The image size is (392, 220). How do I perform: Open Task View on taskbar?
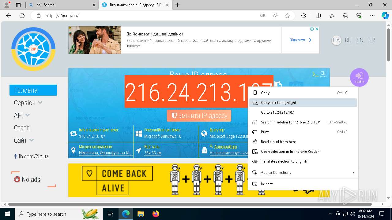(x=110, y=214)
